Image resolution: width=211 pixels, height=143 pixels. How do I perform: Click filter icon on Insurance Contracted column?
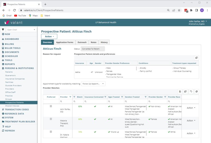click(105, 97)
